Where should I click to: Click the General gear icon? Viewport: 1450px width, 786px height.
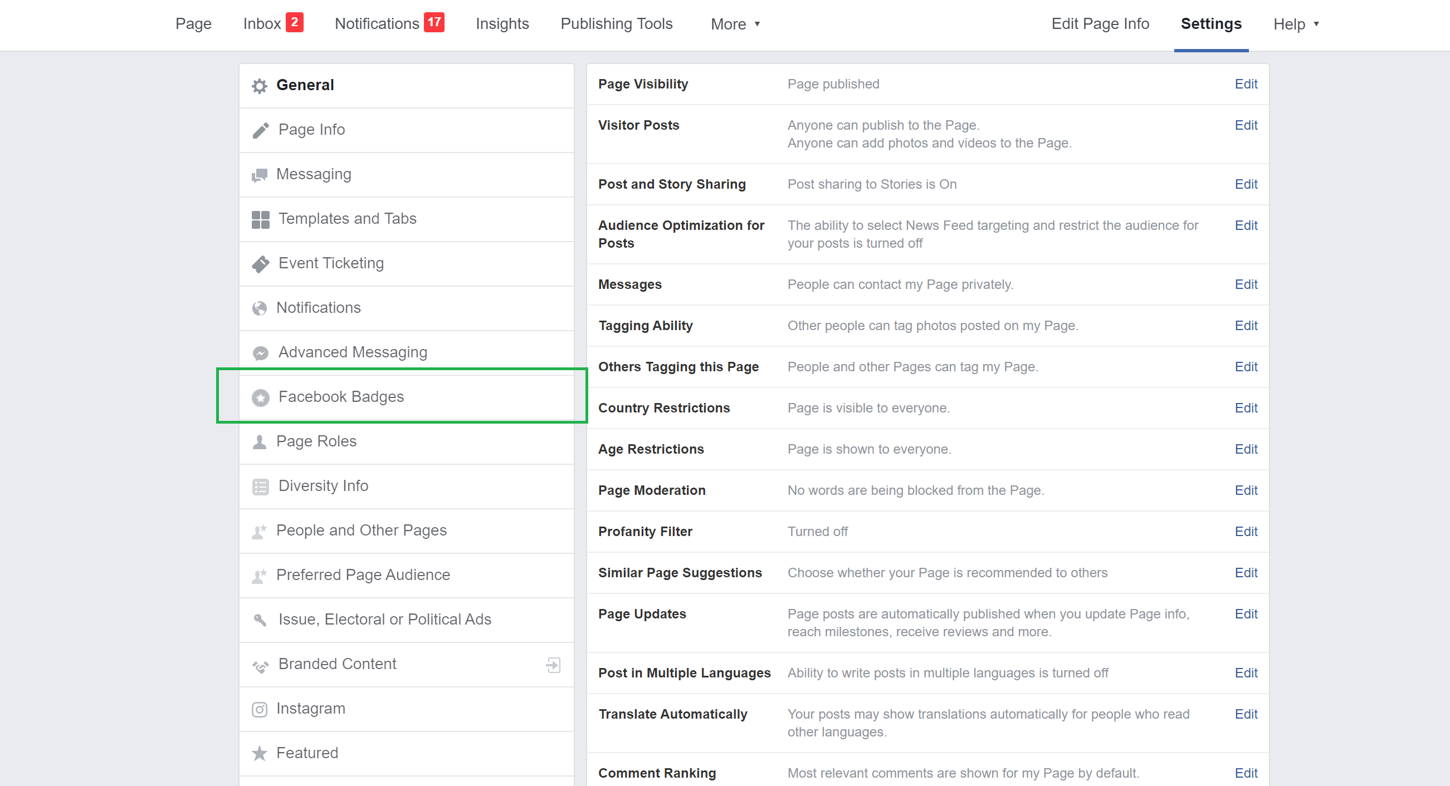260,86
